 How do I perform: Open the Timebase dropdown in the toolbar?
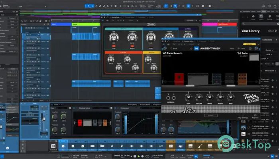click(x=151, y=6)
